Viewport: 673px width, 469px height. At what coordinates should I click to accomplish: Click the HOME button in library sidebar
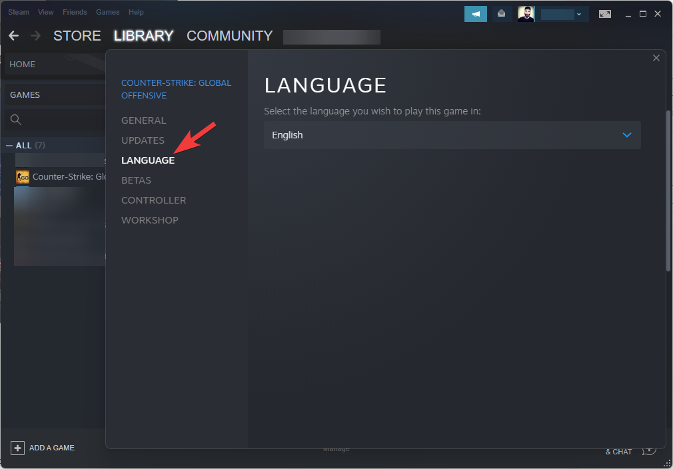tap(55, 65)
